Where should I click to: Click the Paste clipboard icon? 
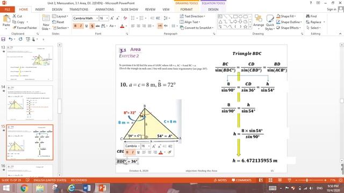coord(6,19)
